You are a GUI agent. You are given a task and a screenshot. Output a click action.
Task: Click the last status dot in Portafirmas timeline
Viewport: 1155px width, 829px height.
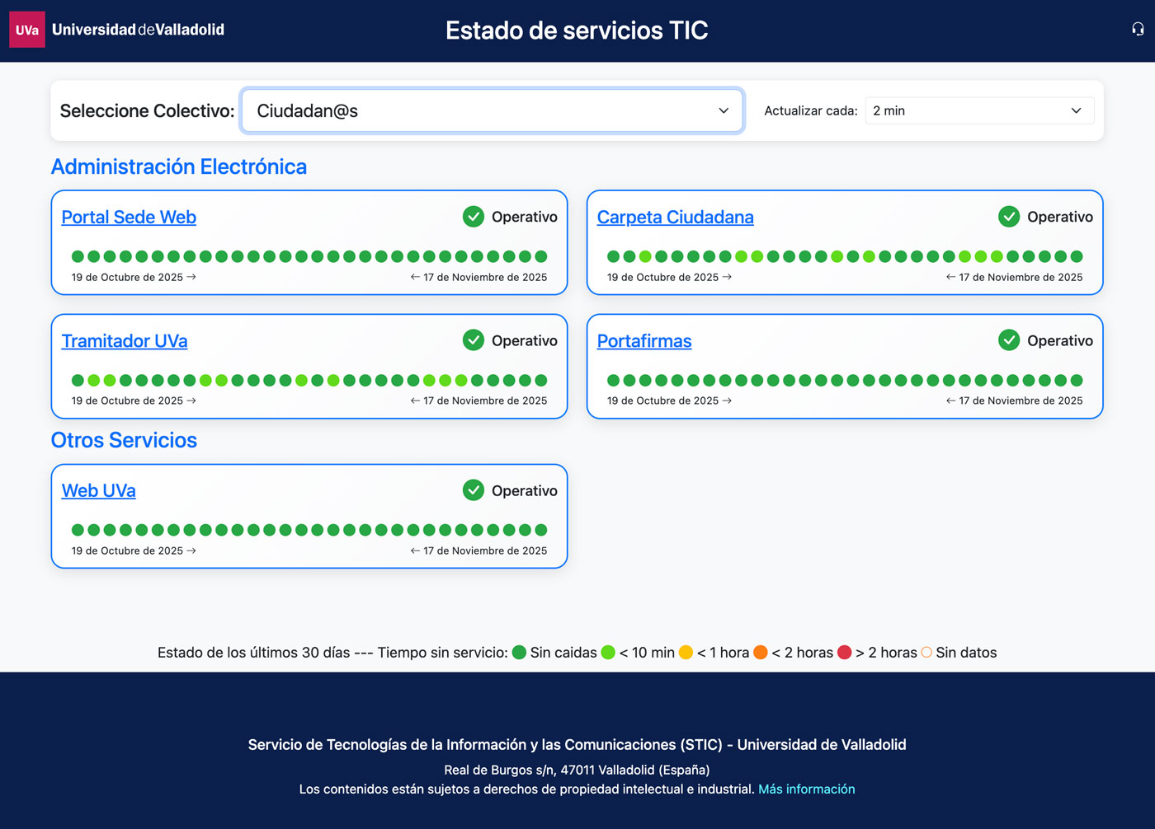(x=1077, y=380)
